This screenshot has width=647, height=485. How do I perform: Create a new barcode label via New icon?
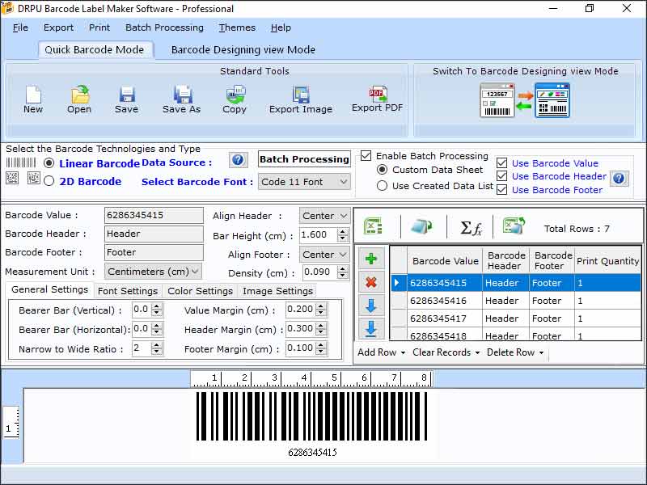[x=32, y=95]
